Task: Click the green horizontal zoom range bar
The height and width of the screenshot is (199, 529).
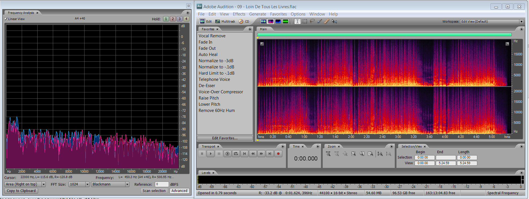Action: 384,34
